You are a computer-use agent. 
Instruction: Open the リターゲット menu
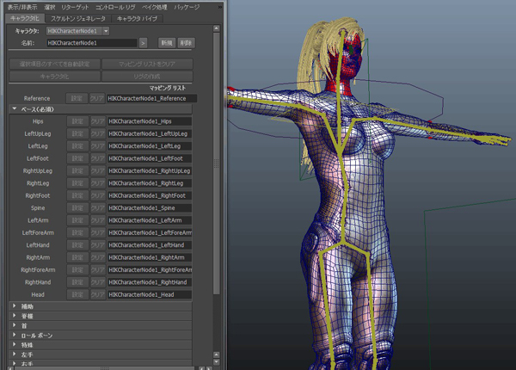point(77,6)
